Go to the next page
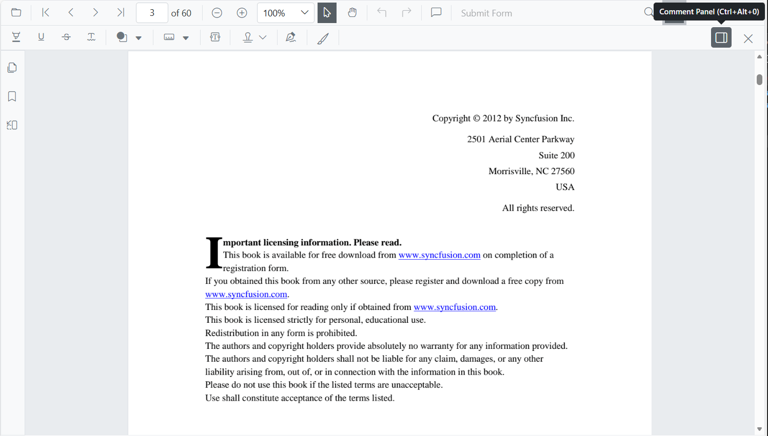The width and height of the screenshot is (768, 436). [95, 13]
